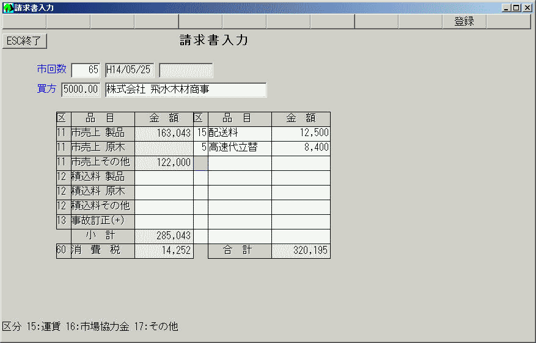
Task: Click the 配送料 item cell
Action: pyautogui.click(x=240, y=134)
